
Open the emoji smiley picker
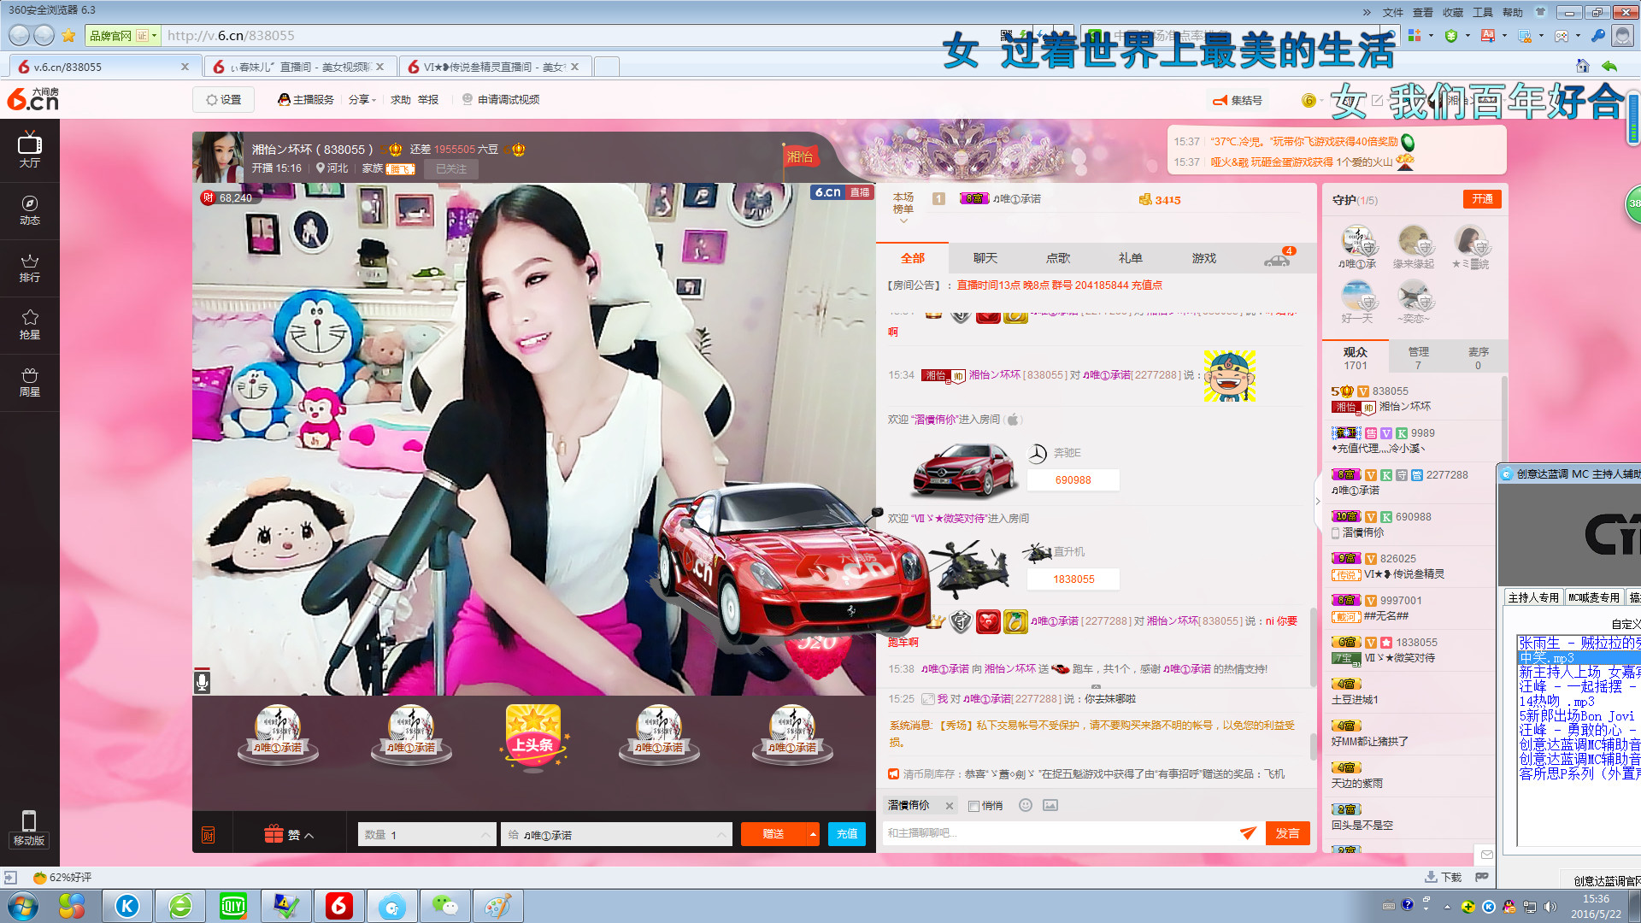tap(1026, 805)
